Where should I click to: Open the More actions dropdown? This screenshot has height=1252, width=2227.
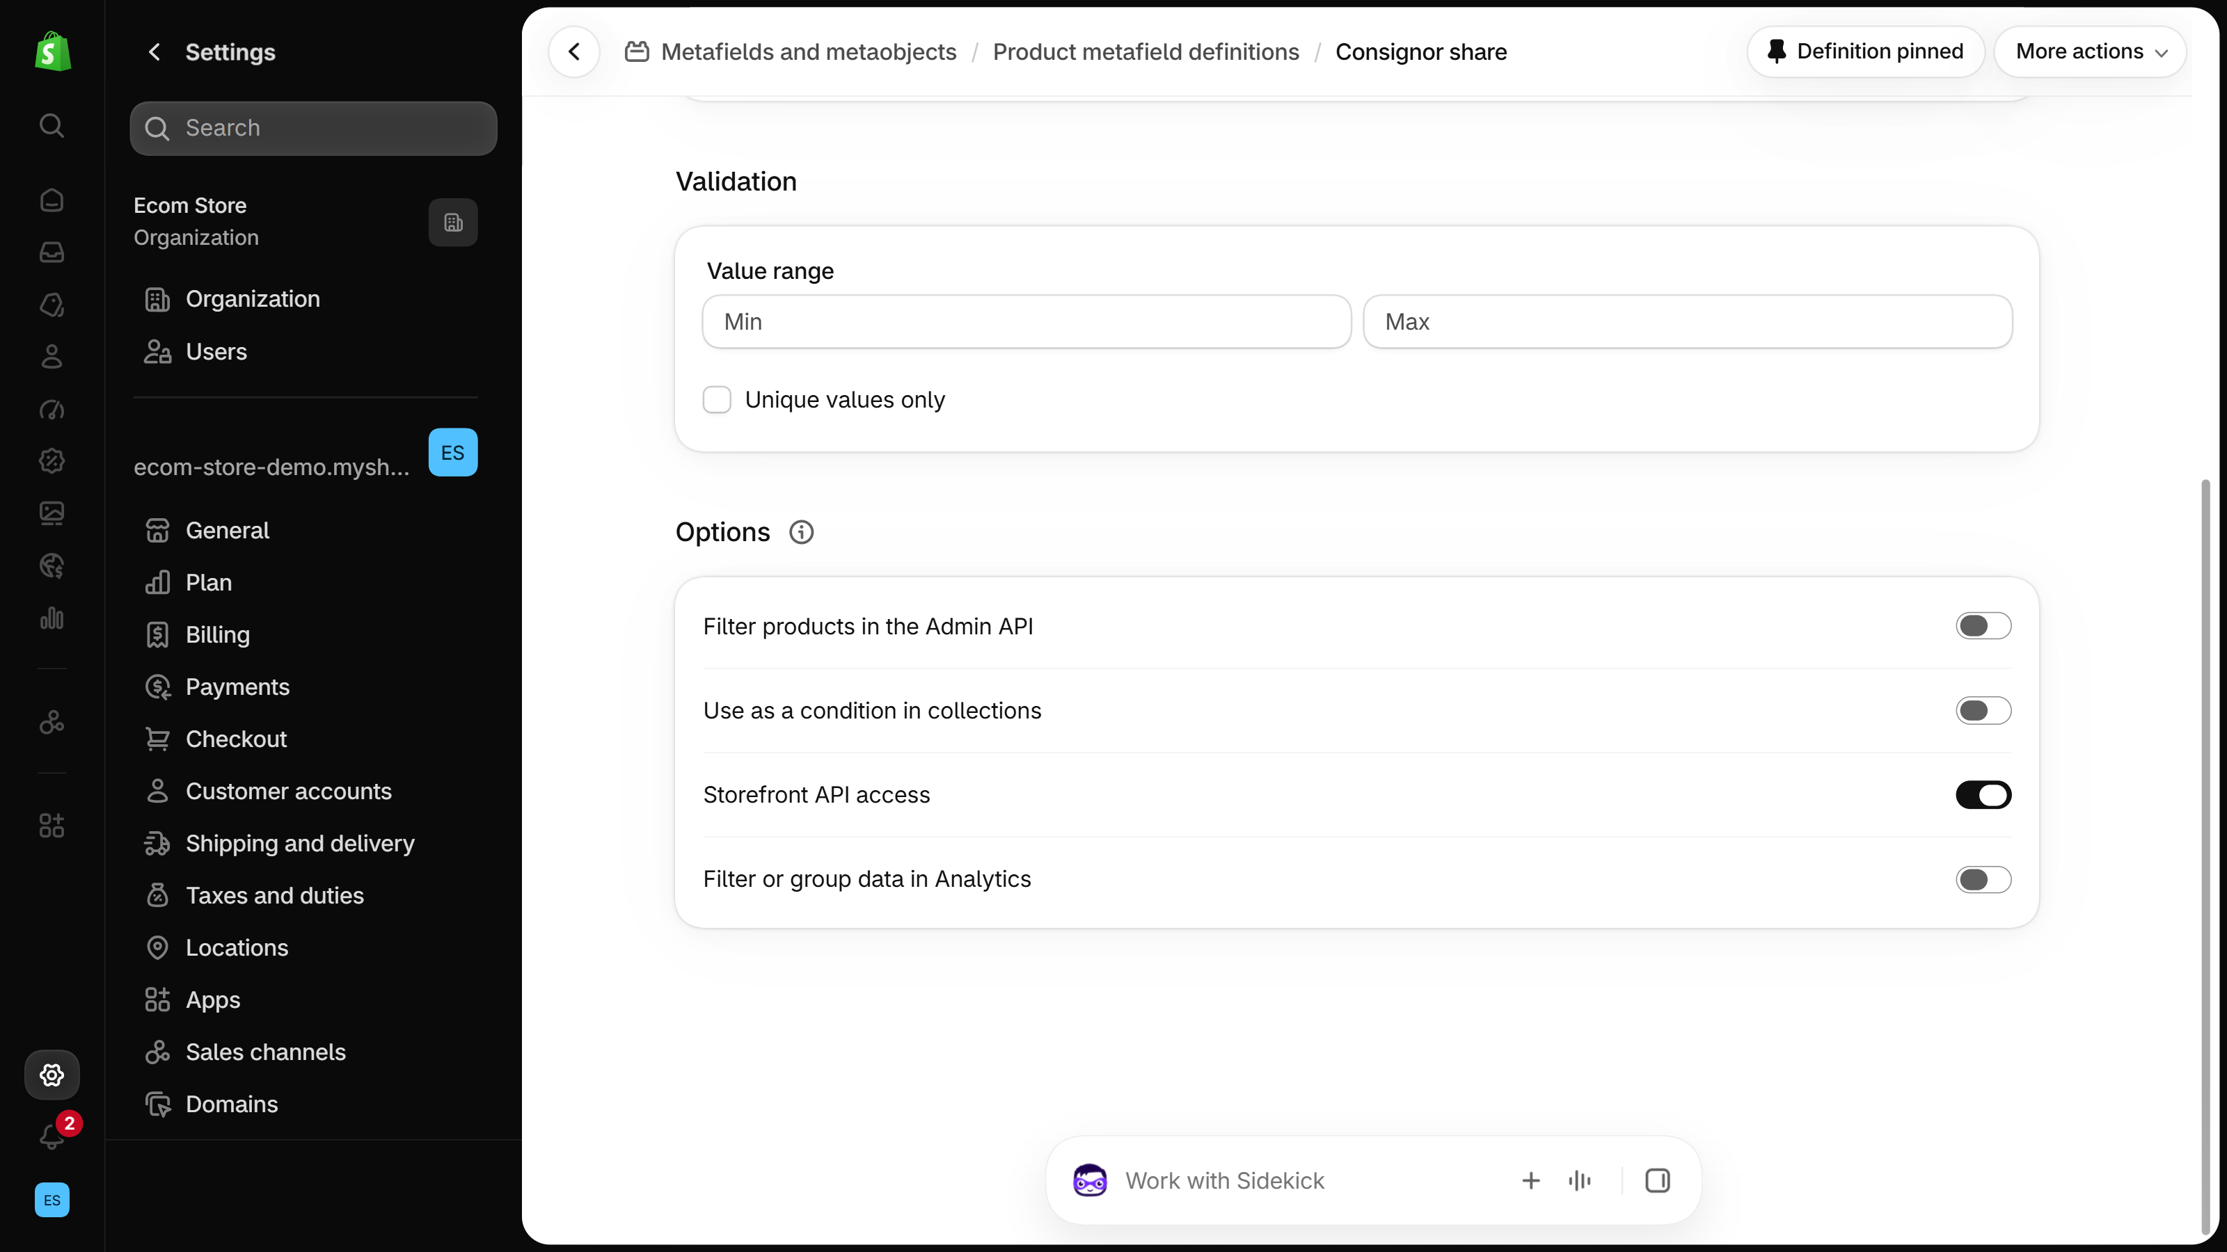(2091, 52)
